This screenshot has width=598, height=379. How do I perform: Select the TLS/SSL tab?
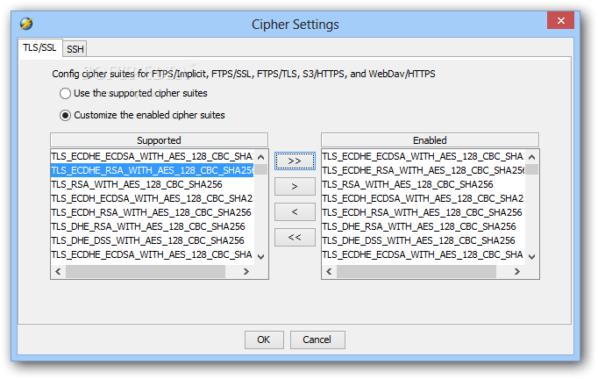coord(39,47)
